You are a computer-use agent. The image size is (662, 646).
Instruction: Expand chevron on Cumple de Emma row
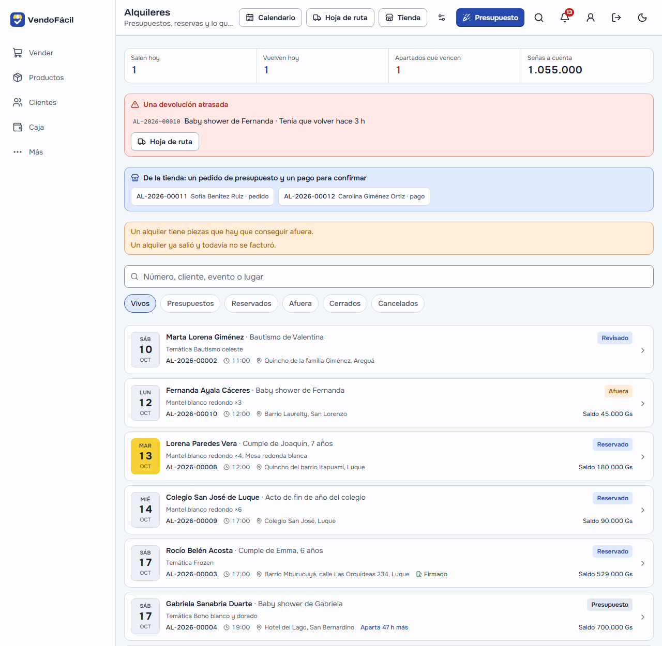coord(643,563)
